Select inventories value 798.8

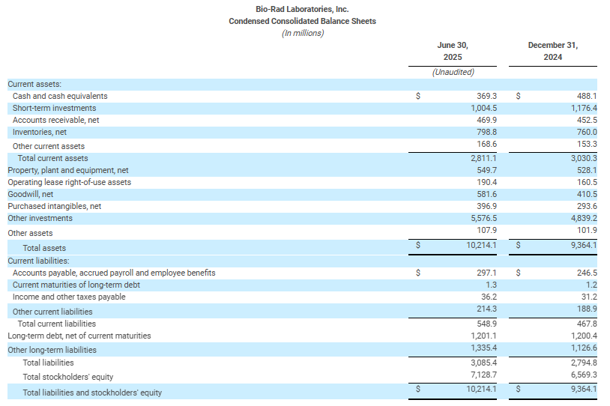coord(486,133)
